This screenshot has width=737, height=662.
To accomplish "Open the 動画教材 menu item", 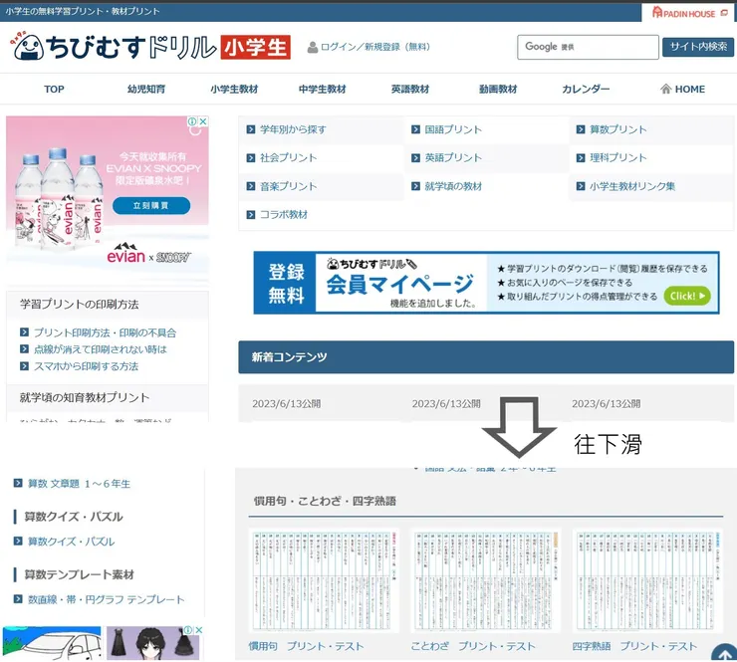I will click(x=498, y=89).
